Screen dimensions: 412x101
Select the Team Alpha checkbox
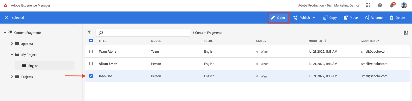tap(91, 51)
